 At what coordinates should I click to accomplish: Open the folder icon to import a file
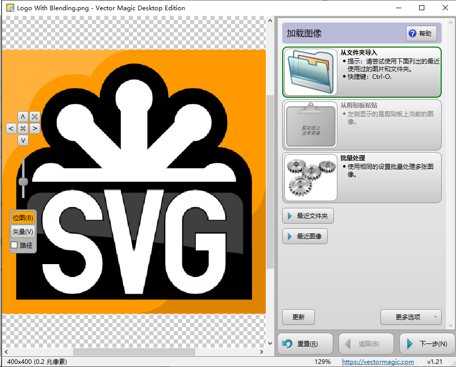(x=311, y=72)
